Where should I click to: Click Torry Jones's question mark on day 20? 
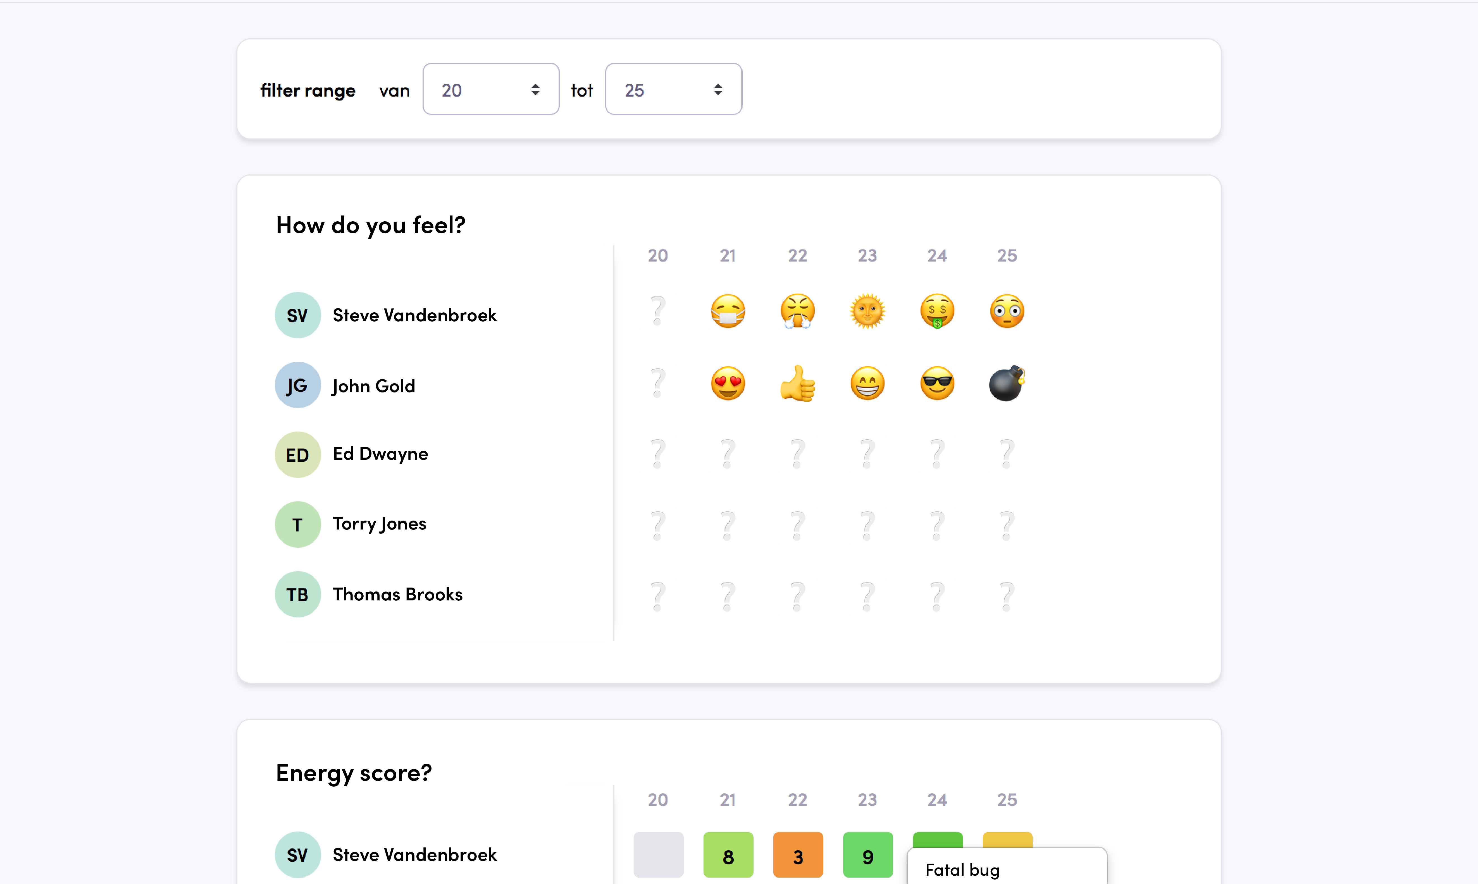click(657, 525)
